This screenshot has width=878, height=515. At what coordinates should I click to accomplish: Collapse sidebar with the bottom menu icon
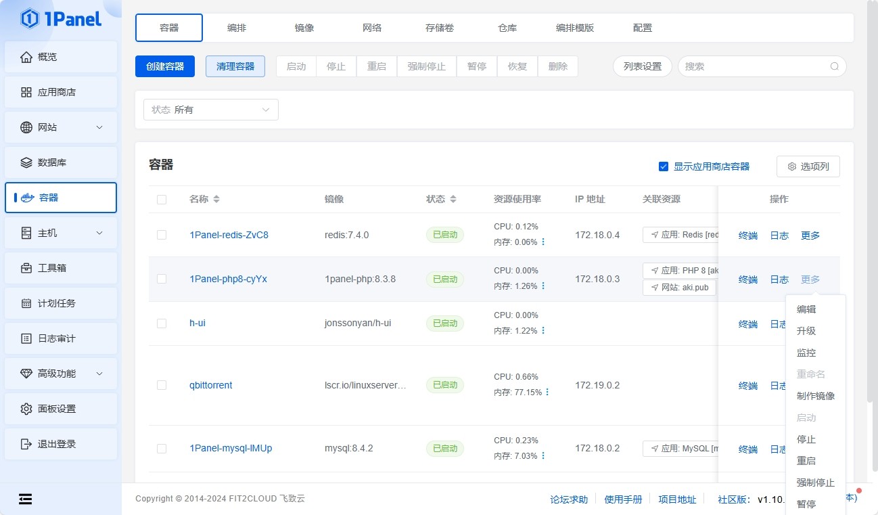(25, 499)
